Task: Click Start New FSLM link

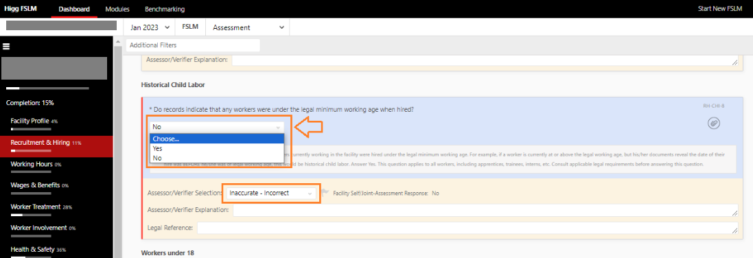Action: 720,9
